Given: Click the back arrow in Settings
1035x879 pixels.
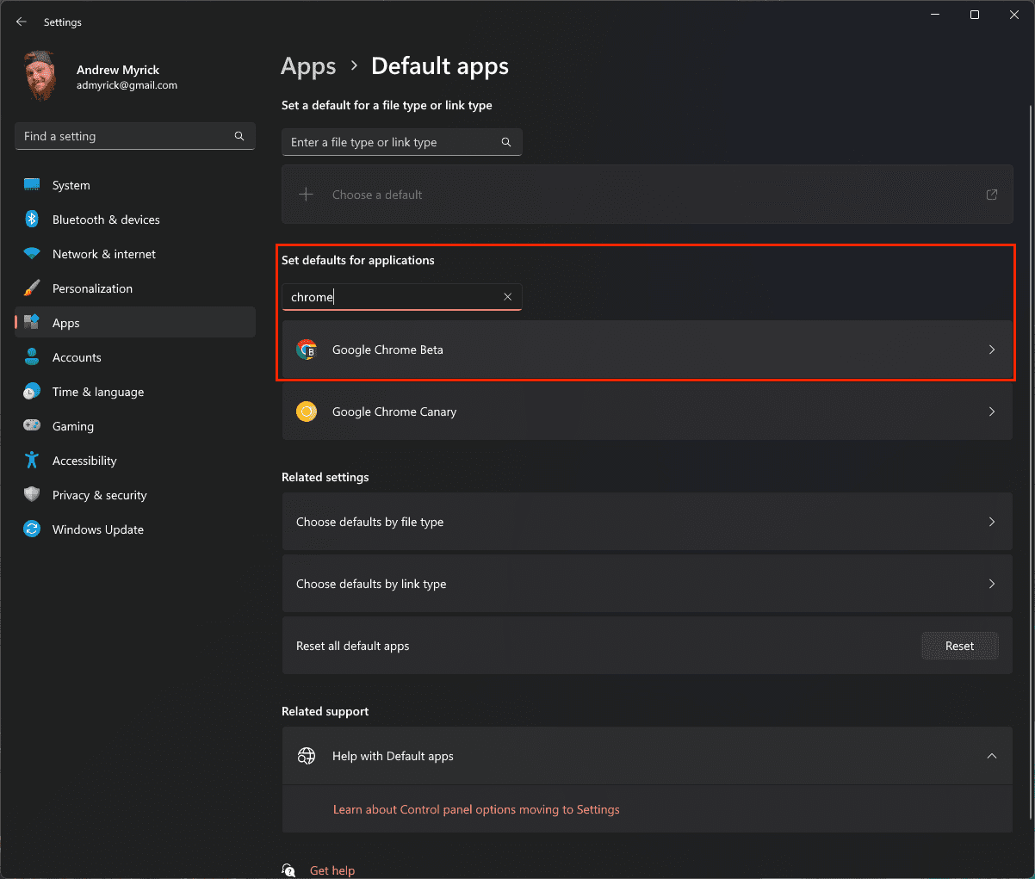Looking at the screenshot, I should [x=22, y=22].
